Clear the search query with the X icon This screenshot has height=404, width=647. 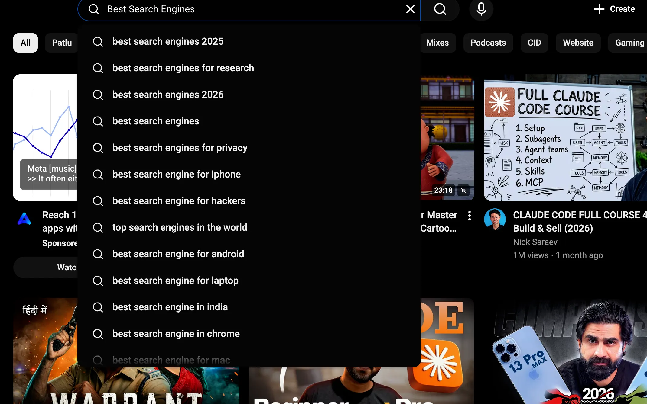coord(410,9)
